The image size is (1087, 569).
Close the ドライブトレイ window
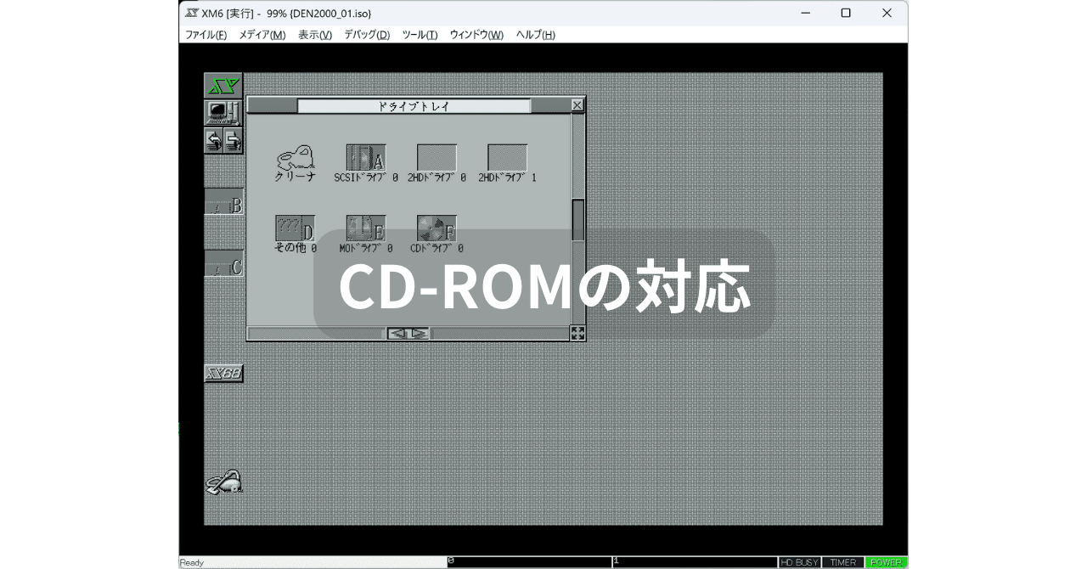[577, 105]
